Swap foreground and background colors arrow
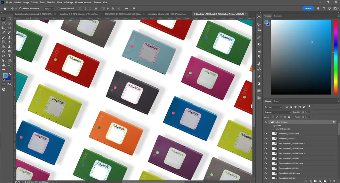 (x=10, y=74)
